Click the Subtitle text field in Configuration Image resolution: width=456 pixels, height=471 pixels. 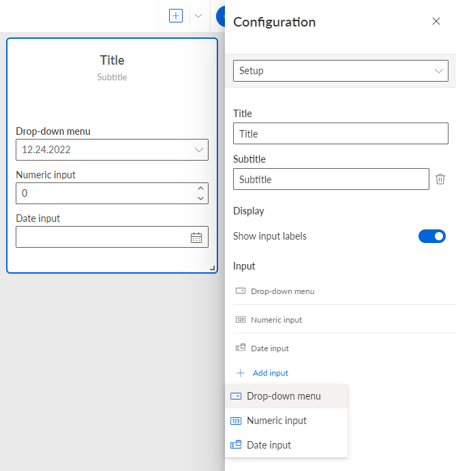click(331, 179)
